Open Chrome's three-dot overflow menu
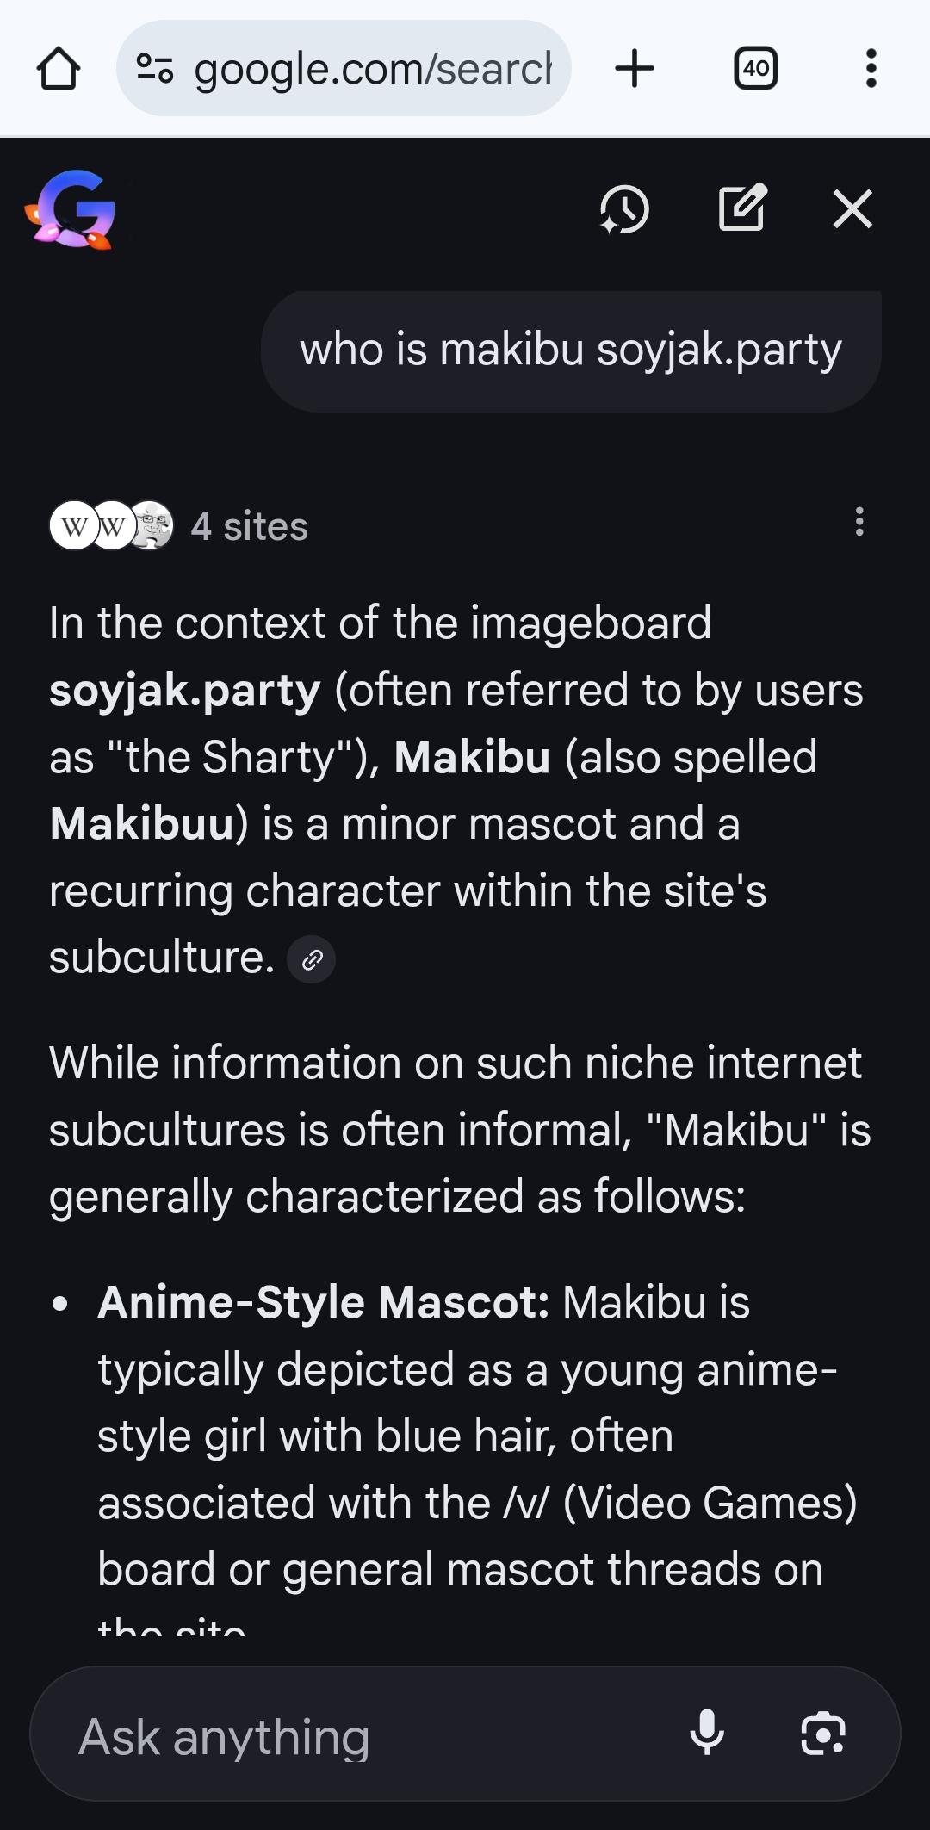 click(871, 69)
